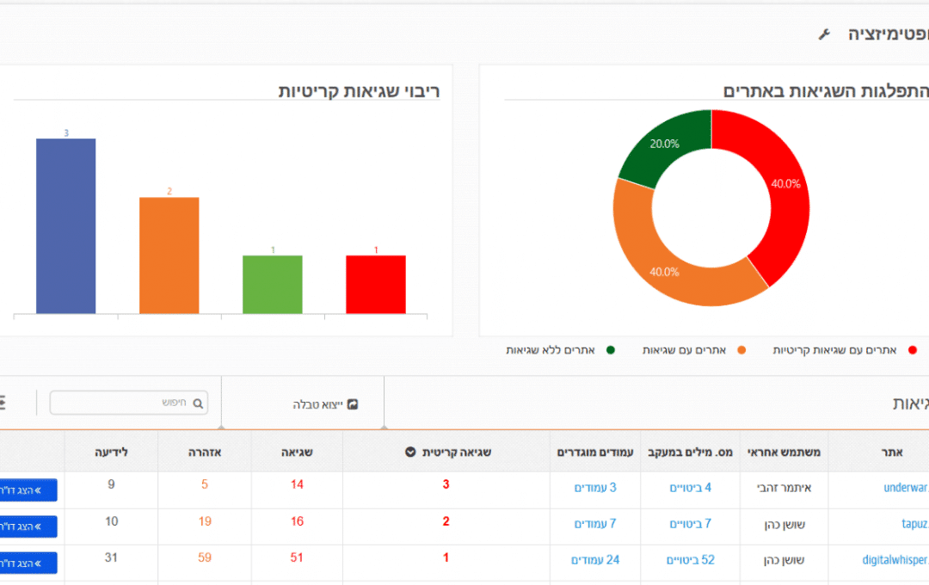Open the 24 עמודים pages link

(595, 560)
